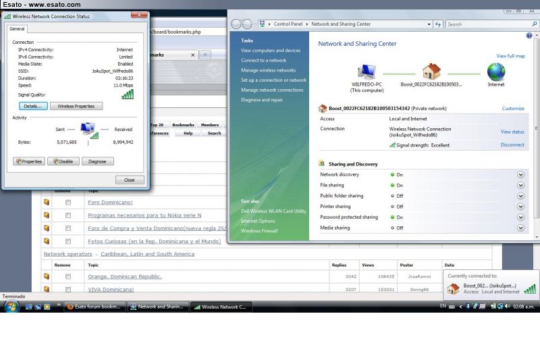This screenshot has height=345, width=540.
Task: Click the Boost network house icon in map
Action: (x=431, y=72)
